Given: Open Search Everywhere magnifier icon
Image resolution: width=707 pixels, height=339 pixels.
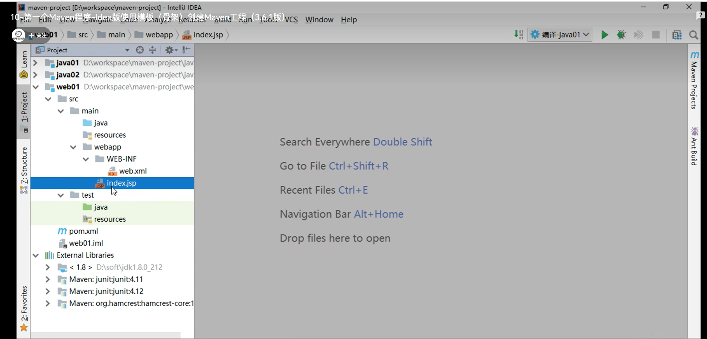Looking at the screenshot, I should tap(693, 35).
